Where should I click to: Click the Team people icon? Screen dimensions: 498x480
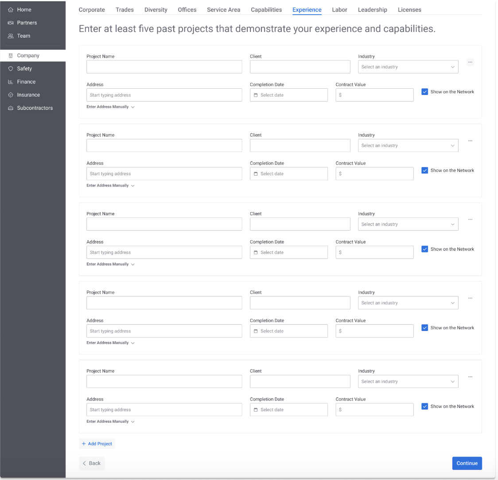pos(11,36)
